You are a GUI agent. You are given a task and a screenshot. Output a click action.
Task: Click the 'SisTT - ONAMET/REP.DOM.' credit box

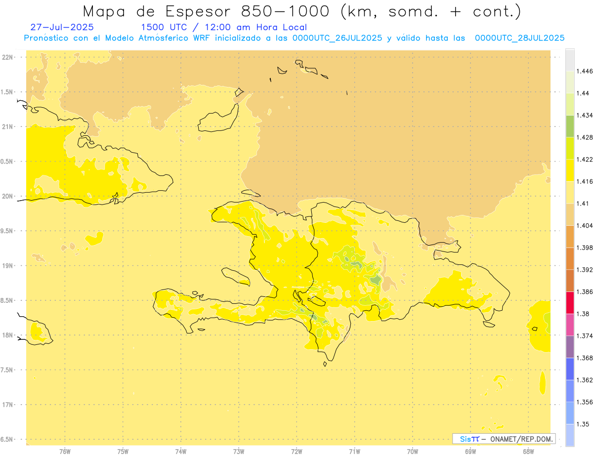(x=504, y=439)
